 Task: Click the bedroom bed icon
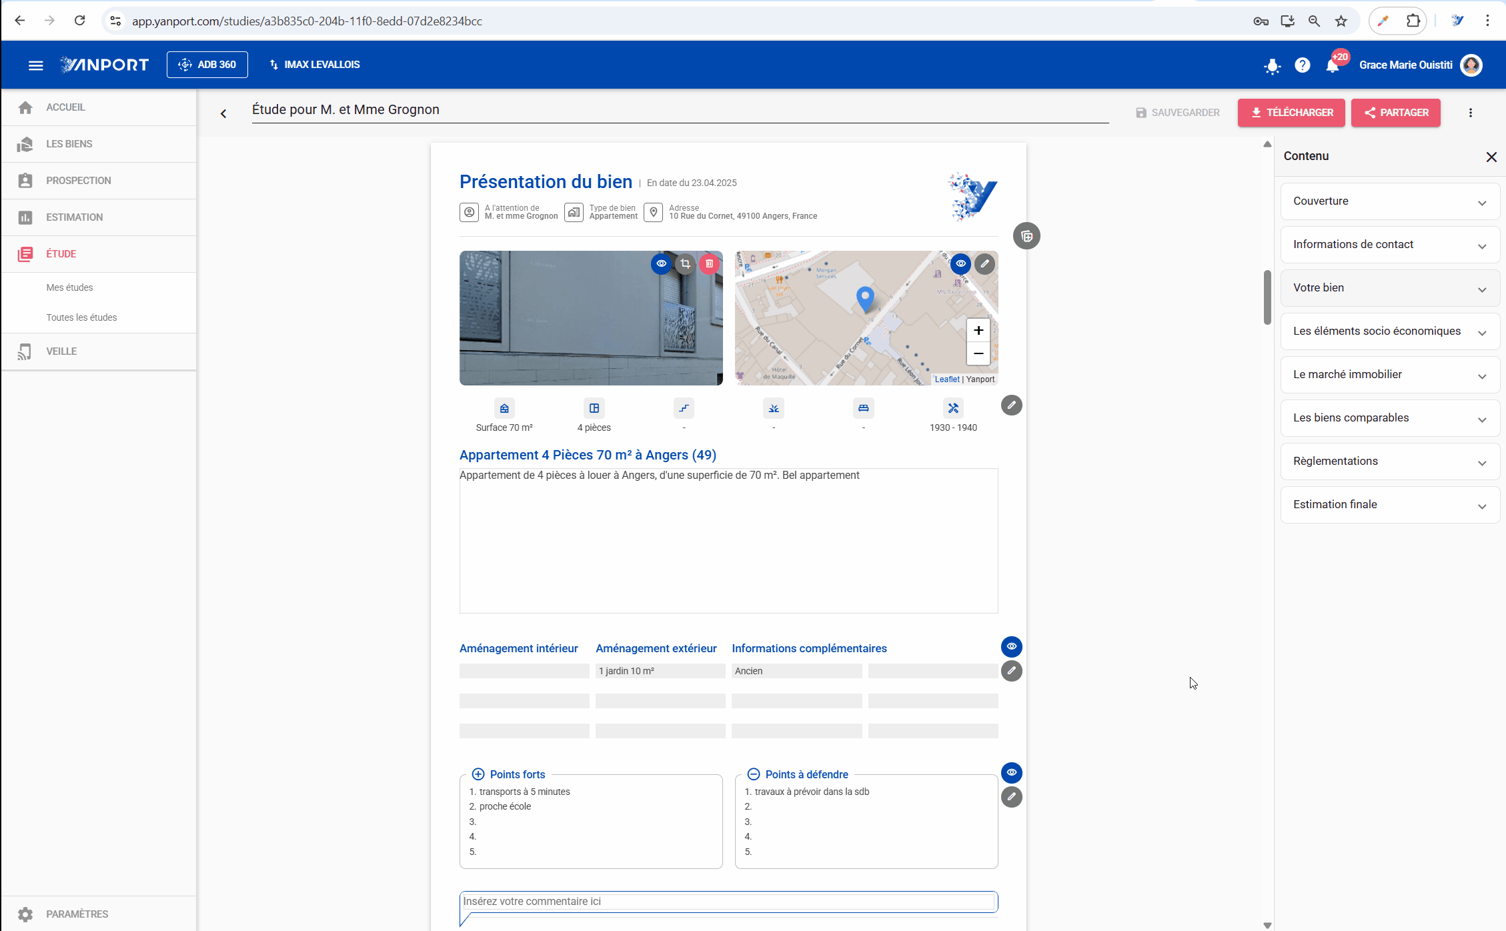point(863,408)
